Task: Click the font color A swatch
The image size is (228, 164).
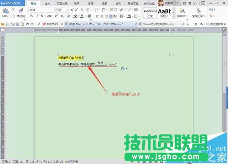Action: [x=82, y=16]
